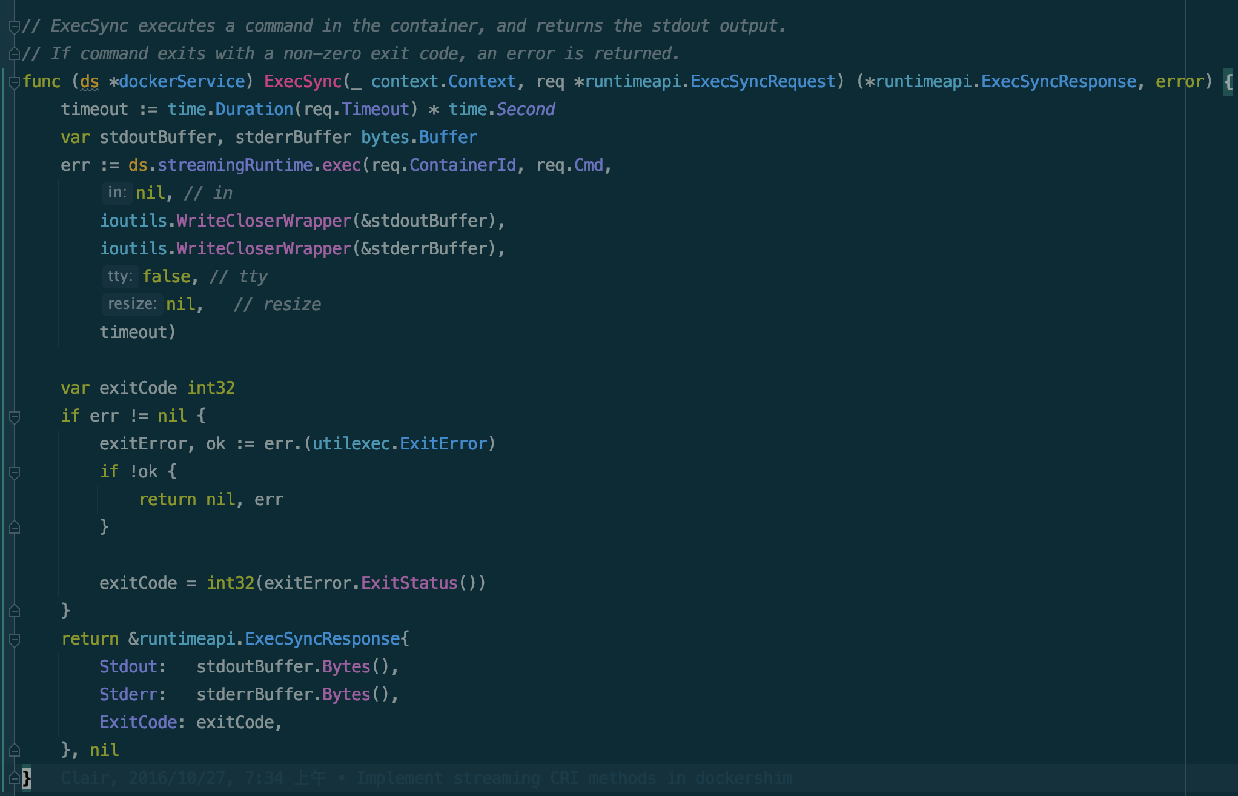Collapse the 'if err != nil' block
This screenshot has width=1238, height=796.
(15, 416)
